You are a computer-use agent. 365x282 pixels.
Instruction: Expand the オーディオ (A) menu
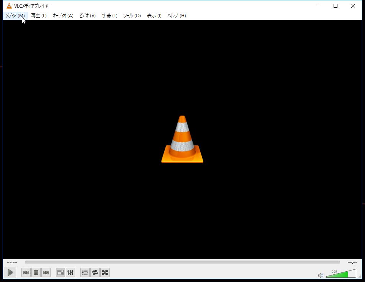pyautogui.click(x=63, y=16)
